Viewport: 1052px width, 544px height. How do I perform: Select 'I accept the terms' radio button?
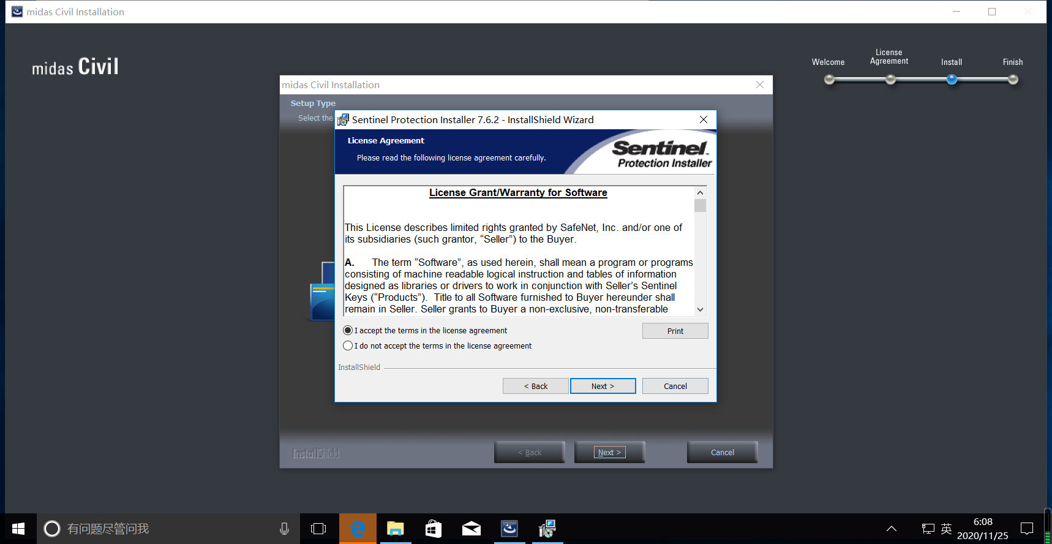coord(348,330)
